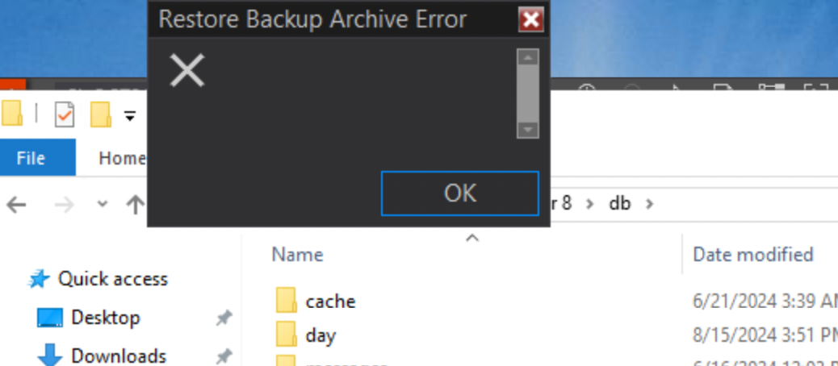The image size is (838, 366).
Task: Select Downloads in the navigation pane
Action: coord(118,355)
